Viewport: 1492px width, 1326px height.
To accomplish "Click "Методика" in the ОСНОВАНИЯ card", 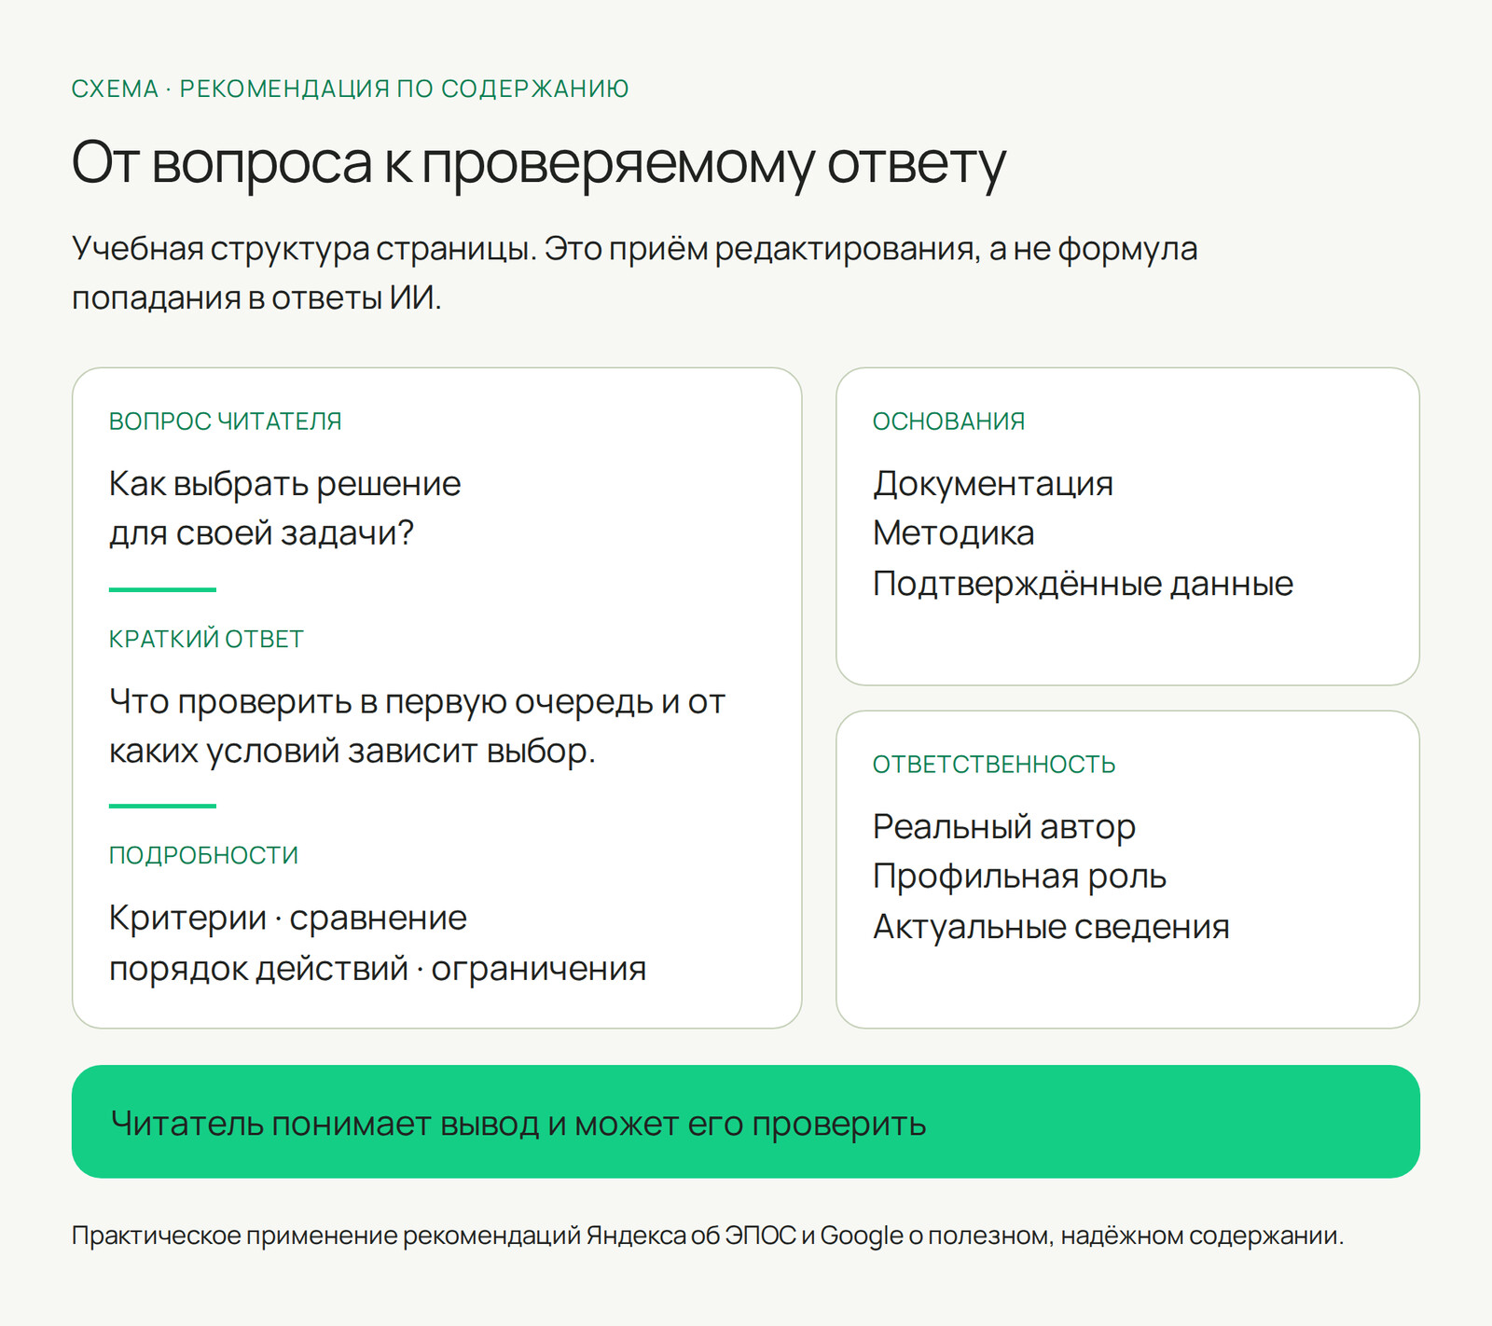I will 953,533.
